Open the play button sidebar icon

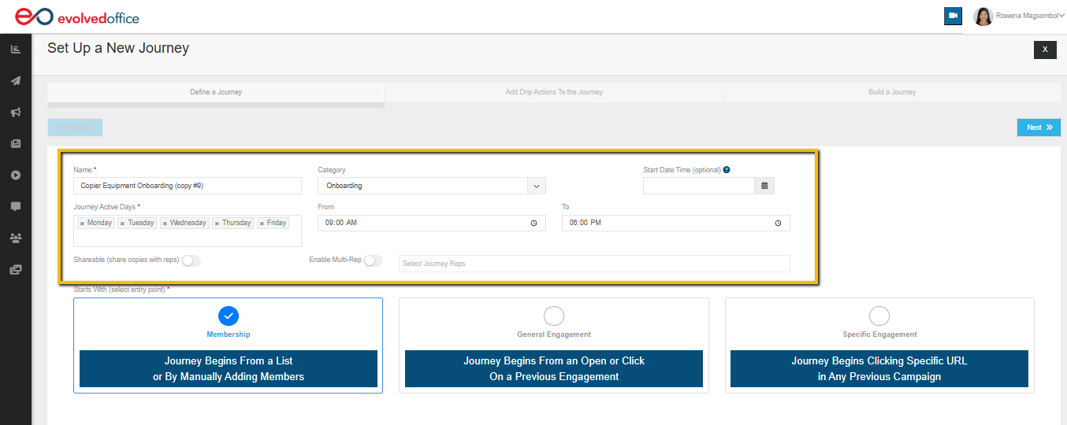click(x=15, y=175)
